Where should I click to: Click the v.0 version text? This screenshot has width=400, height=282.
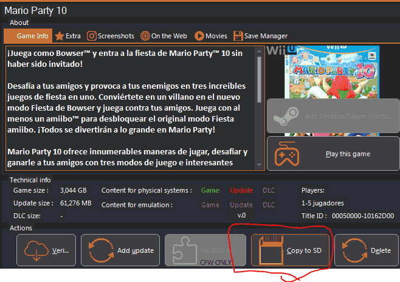241,216
